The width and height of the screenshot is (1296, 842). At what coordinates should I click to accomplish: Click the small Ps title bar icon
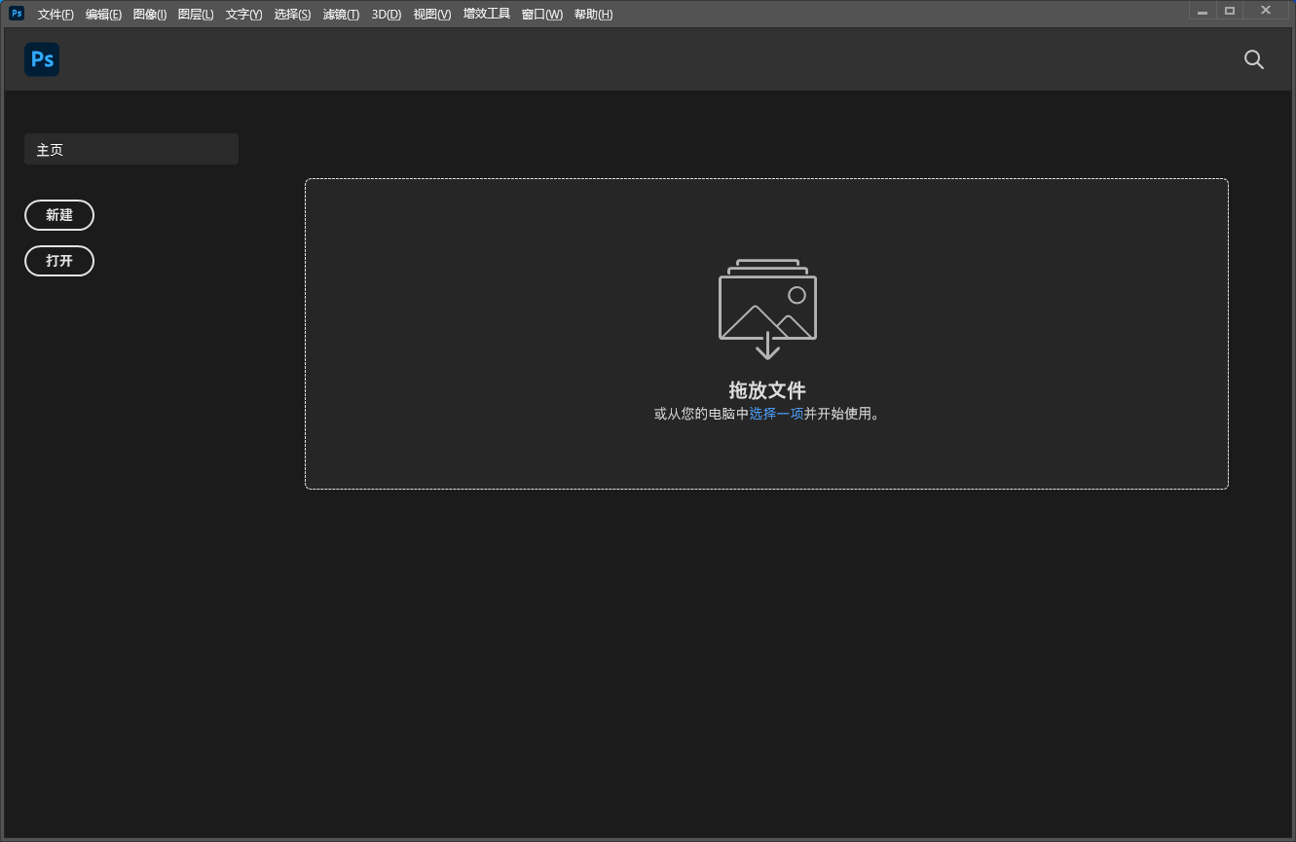pyautogui.click(x=17, y=14)
